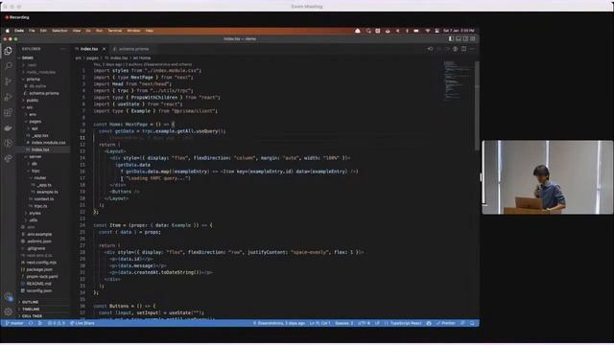Click the UTF-8 encoding indicator

[x=364, y=324]
